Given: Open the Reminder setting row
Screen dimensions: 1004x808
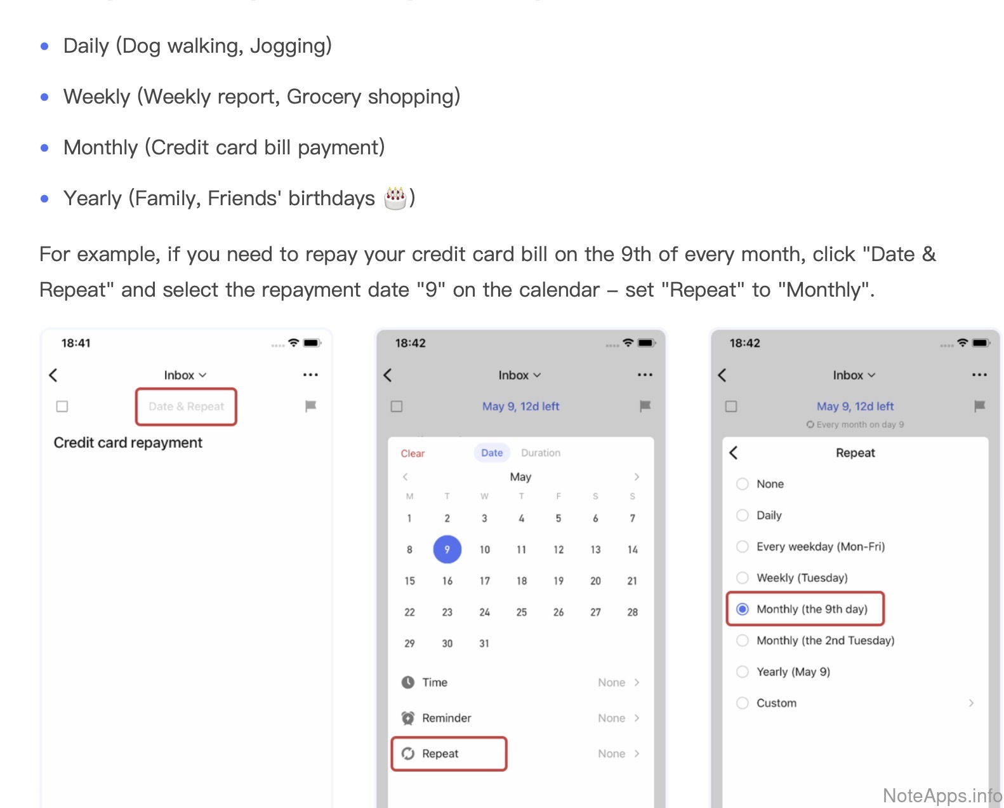Looking at the screenshot, I should click(520, 718).
